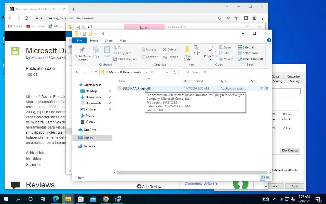Click Select none in ribbon
The image size is (326, 204).
pyautogui.click(x=248, y=53)
